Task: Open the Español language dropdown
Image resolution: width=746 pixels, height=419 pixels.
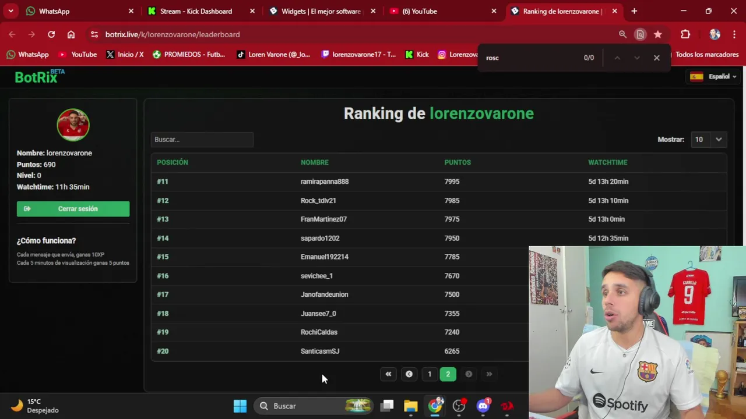Action: point(713,76)
